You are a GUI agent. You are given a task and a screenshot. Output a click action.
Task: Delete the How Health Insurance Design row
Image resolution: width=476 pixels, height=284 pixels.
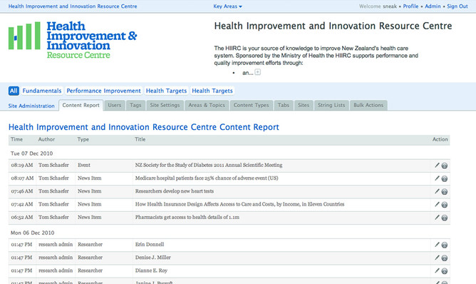coord(445,205)
